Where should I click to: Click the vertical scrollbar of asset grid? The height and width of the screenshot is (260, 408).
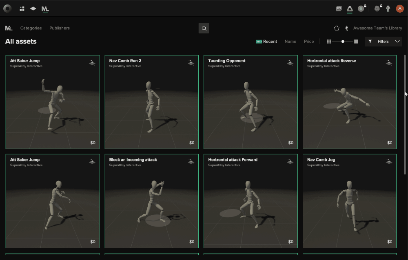pyautogui.click(x=405, y=115)
